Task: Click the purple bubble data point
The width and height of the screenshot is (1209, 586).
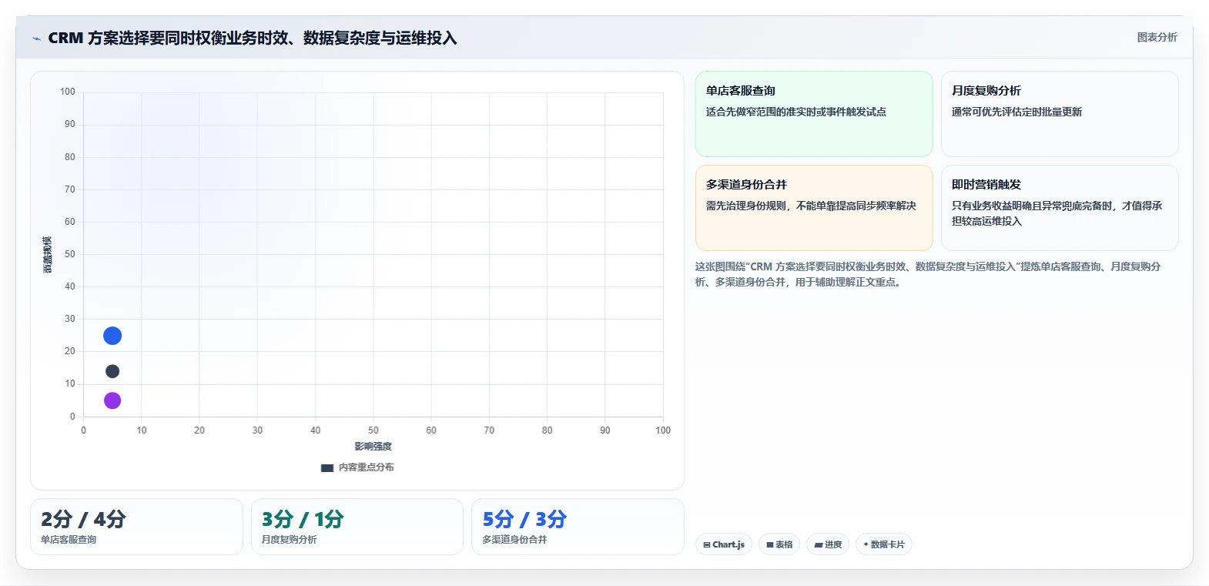Action: coord(112,400)
